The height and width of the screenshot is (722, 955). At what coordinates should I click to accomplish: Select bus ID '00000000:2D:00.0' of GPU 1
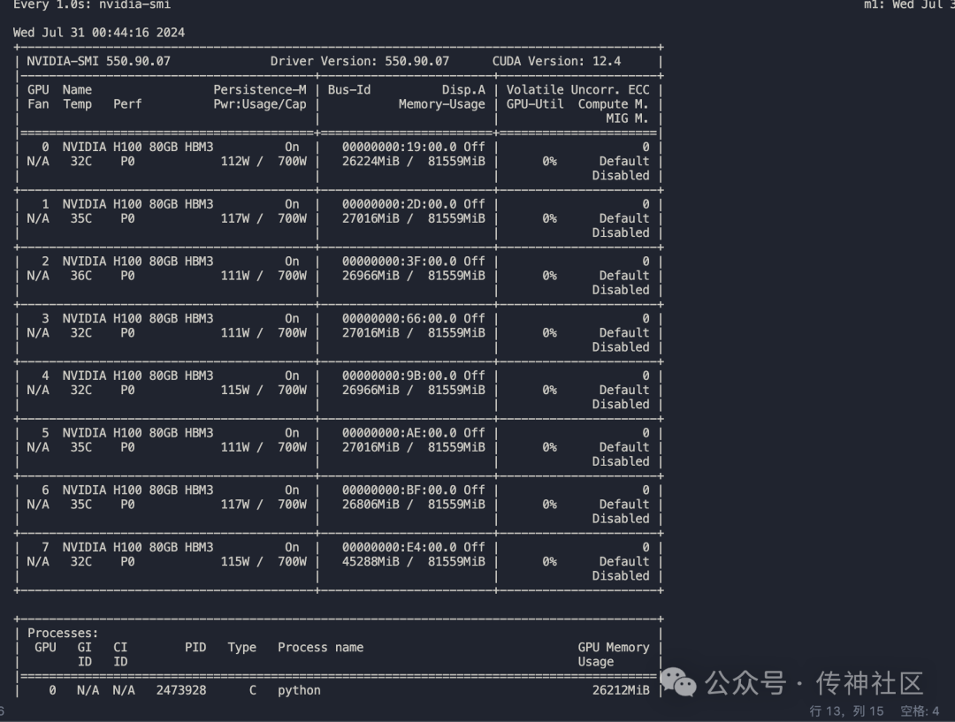[399, 204]
